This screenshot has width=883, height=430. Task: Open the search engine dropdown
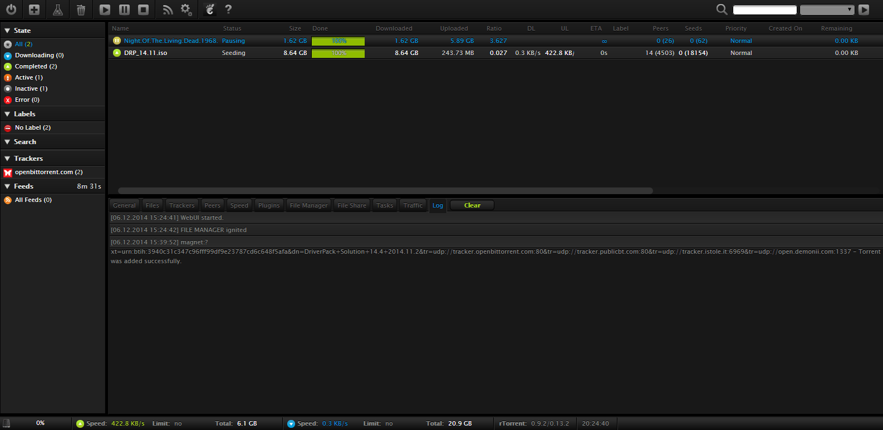[827, 9]
